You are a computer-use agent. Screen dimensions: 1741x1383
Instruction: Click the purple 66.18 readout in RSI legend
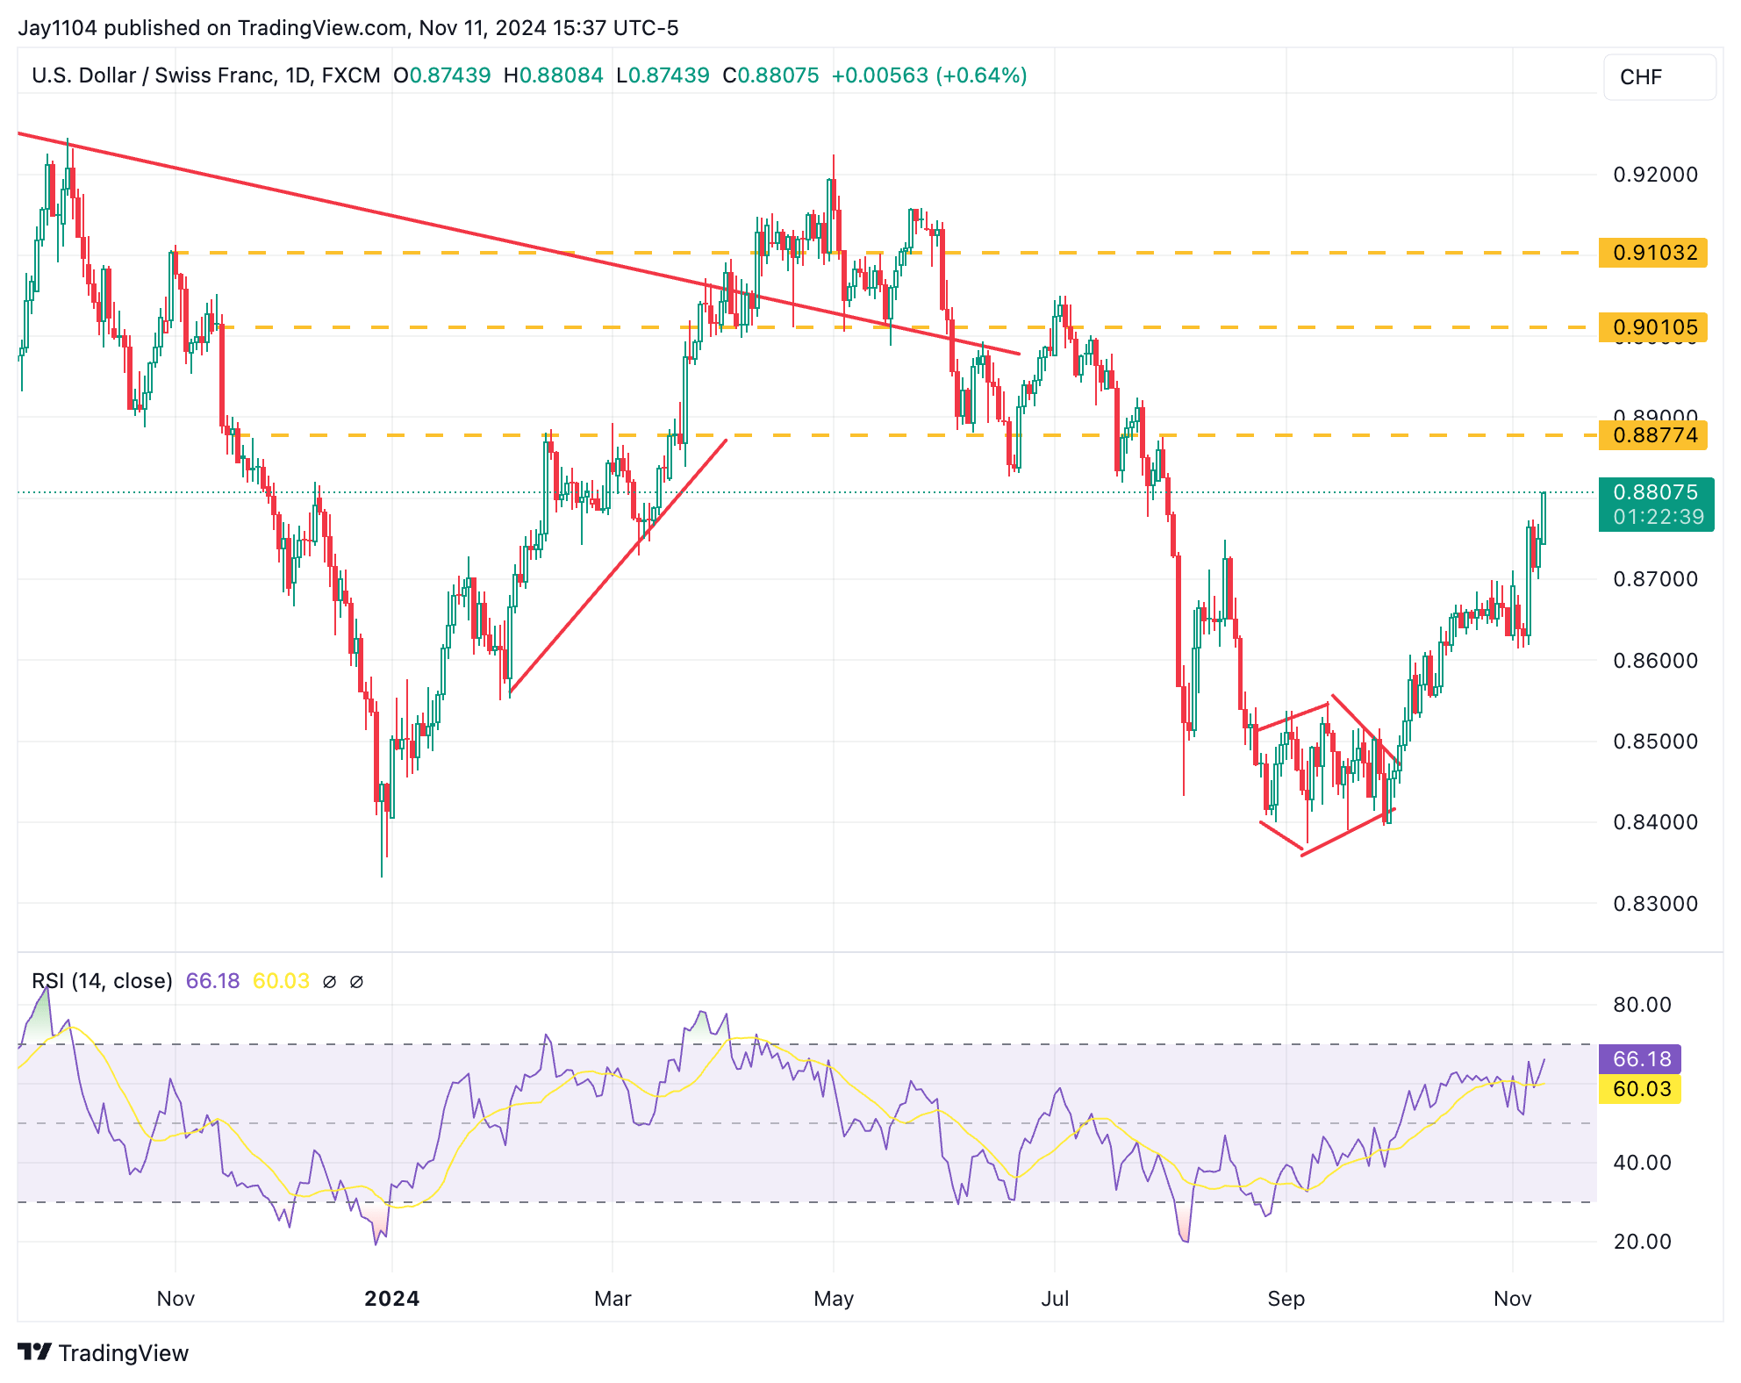[212, 981]
